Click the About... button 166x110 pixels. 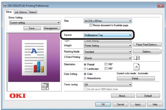click(123, 96)
